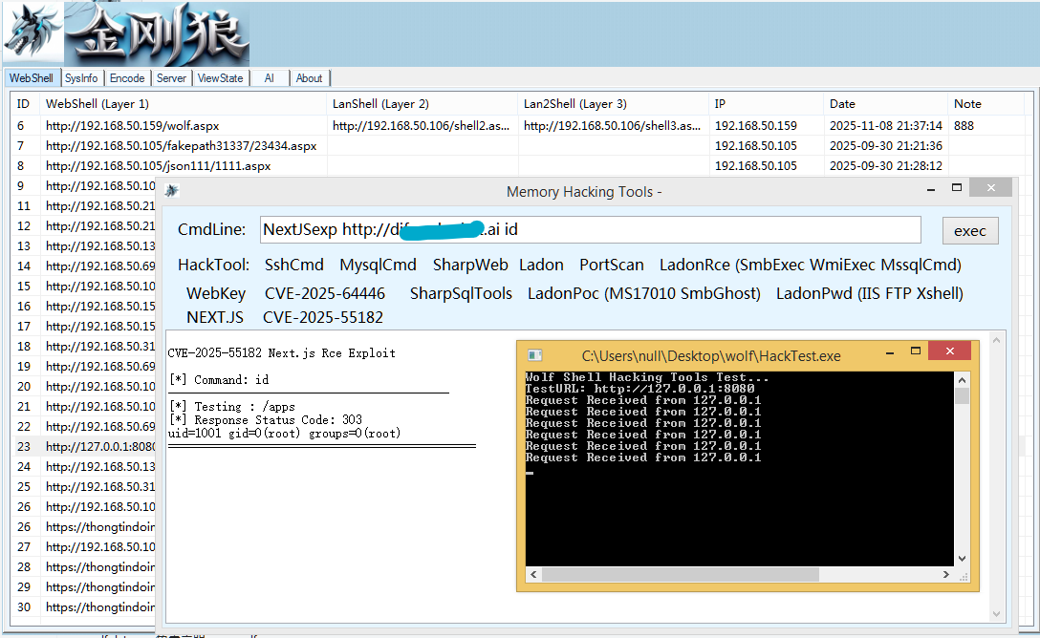This screenshot has width=1040, height=638.
Task: Click the console horizontal scrollbar thumb
Action: click(x=681, y=574)
